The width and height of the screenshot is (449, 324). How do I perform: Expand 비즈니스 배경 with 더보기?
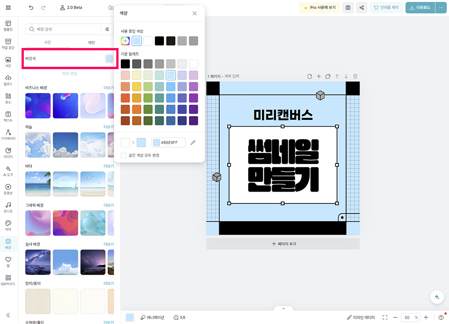click(x=109, y=88)
